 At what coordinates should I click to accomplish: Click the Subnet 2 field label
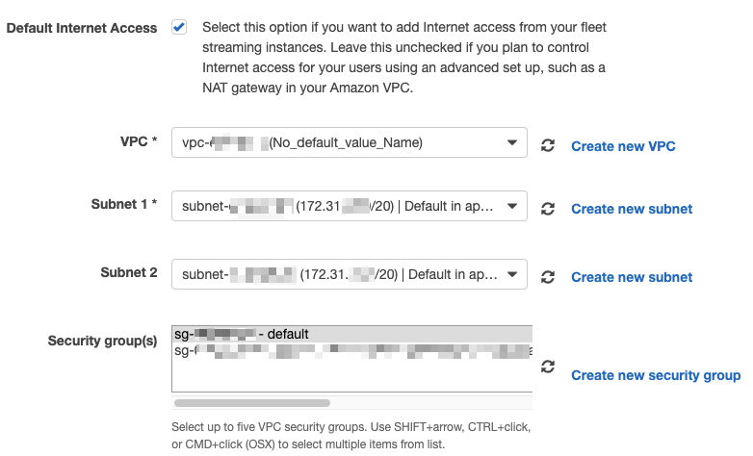click(x=129, y=273)
